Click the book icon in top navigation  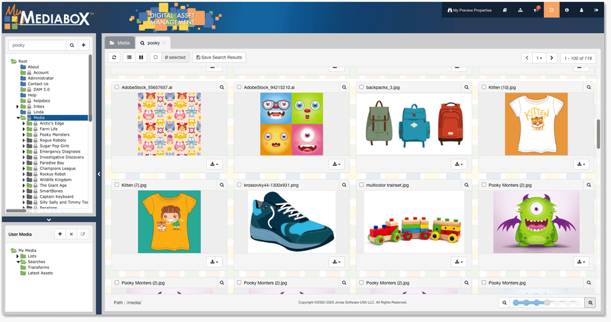(x=504, y=10)
